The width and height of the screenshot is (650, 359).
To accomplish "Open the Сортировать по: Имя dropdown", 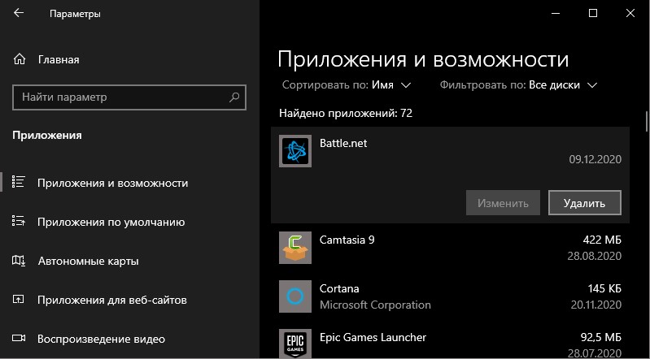I will point(347,85).
